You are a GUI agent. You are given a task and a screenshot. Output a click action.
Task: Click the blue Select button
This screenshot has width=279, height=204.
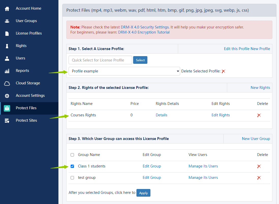pyautogui.click(x=140, y=60)
